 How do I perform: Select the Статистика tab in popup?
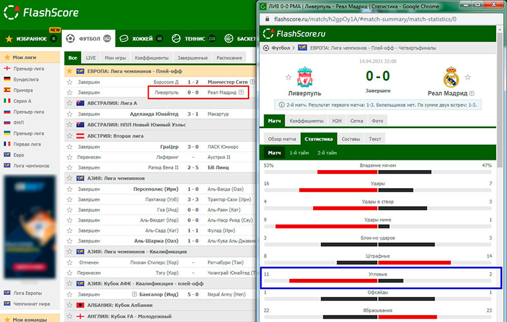tap(319, 138)
